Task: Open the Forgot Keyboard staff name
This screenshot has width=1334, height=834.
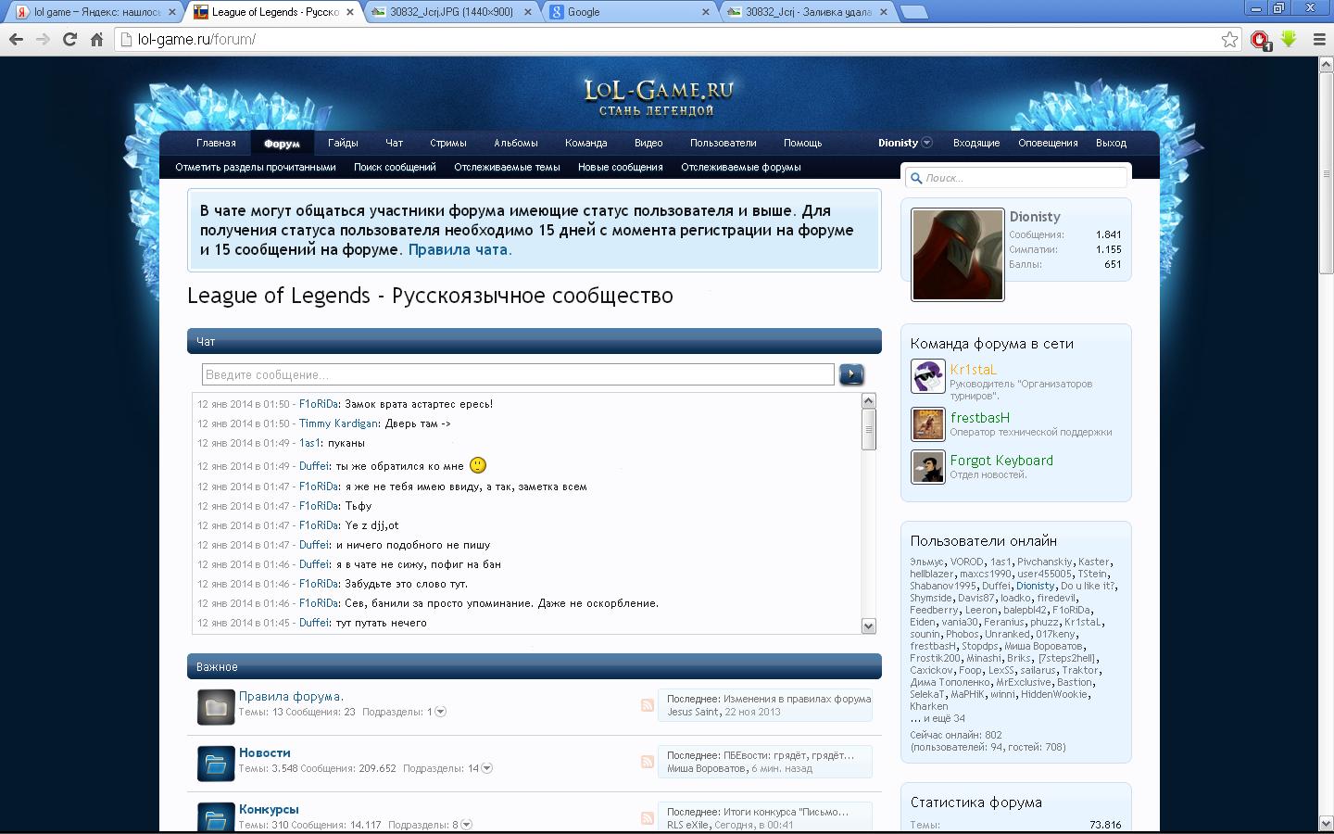Action: (x=1001, y=460)
